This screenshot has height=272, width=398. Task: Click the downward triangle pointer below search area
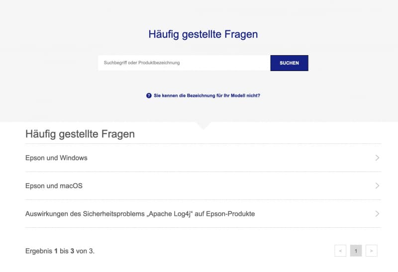[x=203, y=126]
